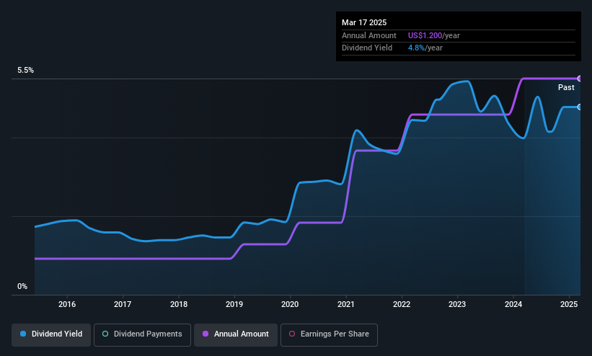Screen dimensions: 592x356
Task: Select the 2020 x-axis label
Action: [x=290, y=304]
